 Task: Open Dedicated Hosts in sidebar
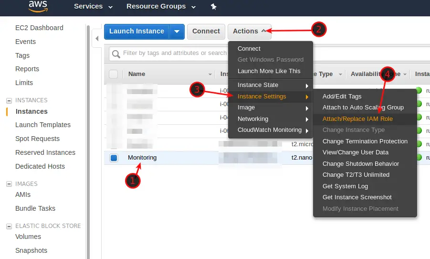pos(40,166)
